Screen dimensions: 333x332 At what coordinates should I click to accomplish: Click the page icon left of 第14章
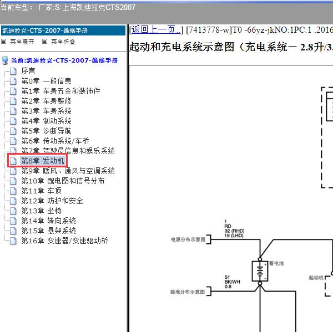pyautogui.click(x=13, y=221)
